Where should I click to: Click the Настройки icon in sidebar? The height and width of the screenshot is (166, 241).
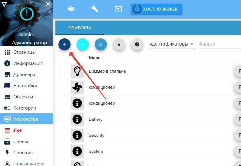pos(7,86)
